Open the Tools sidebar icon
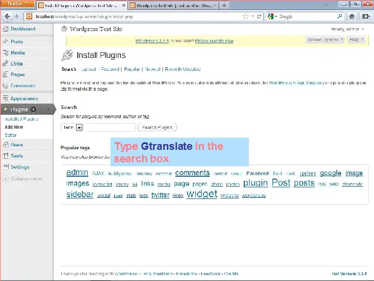Screen dimensions: 374x281 5,156
